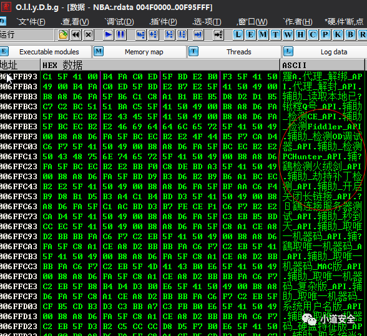Click the Trace over toolbar icon
The image size is (367, 336).
[182, 35]
